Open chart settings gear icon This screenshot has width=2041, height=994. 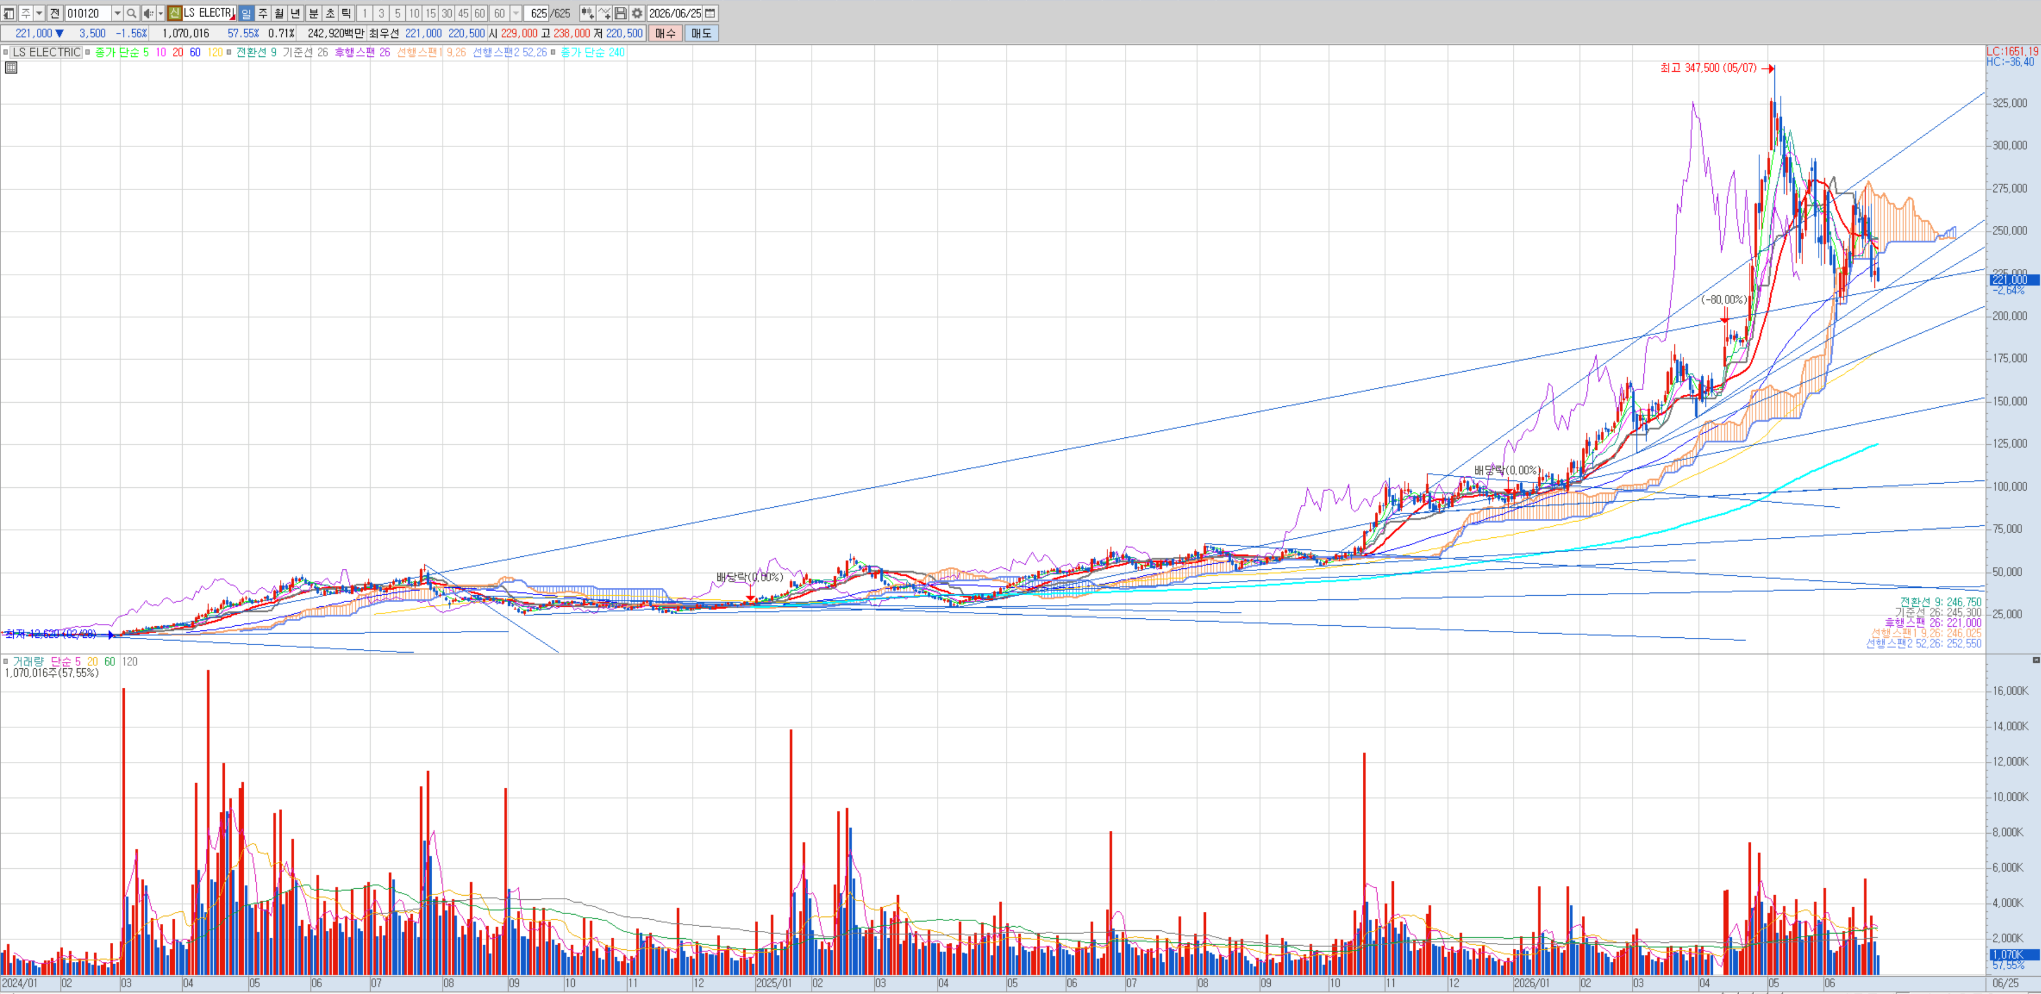637,13
